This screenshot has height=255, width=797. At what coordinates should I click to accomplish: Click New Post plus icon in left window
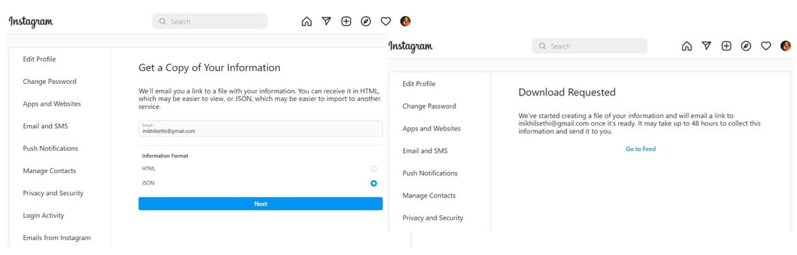point(346,21)
